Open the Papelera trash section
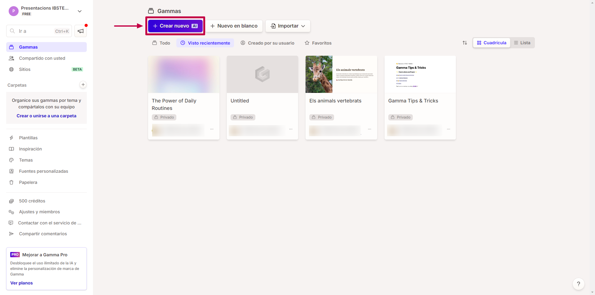The width and height of the screenshot is (595, 295). tap(28, 182)
